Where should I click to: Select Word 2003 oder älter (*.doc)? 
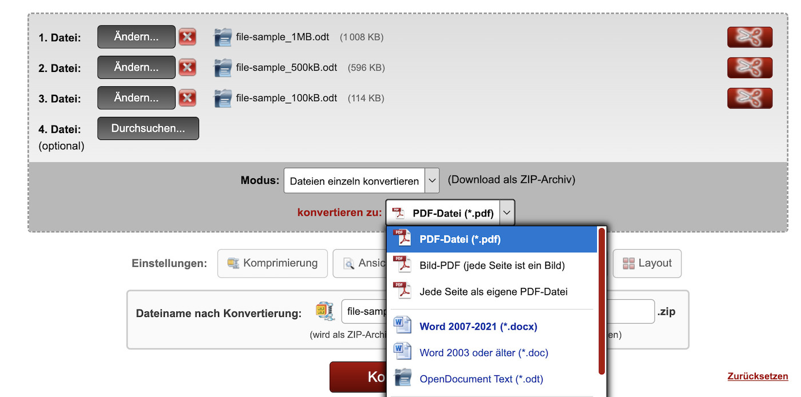(483, 352)
